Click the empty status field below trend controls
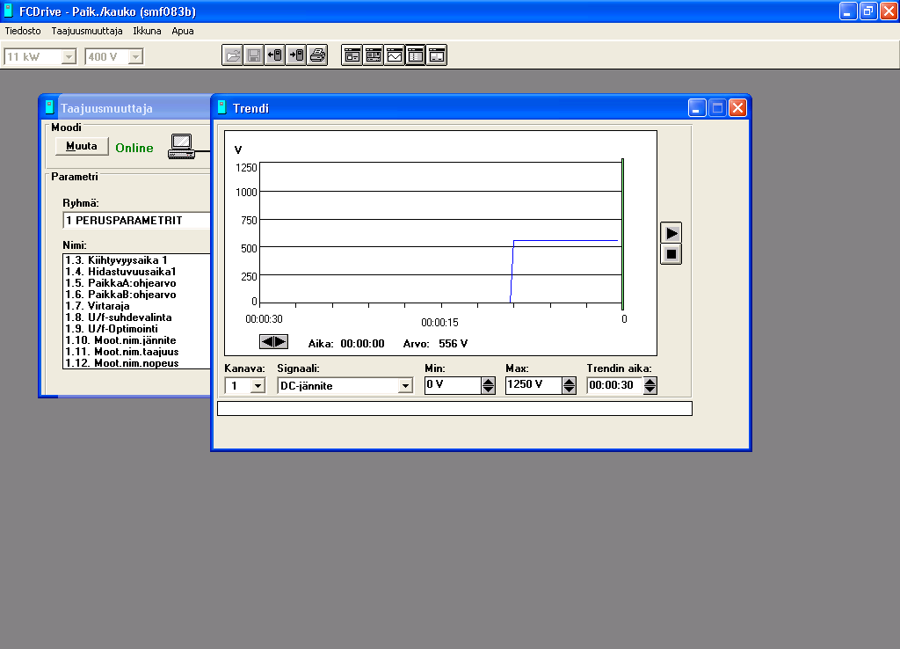The height and width of the screenshot is (649, 900). (x=454, y=408)
